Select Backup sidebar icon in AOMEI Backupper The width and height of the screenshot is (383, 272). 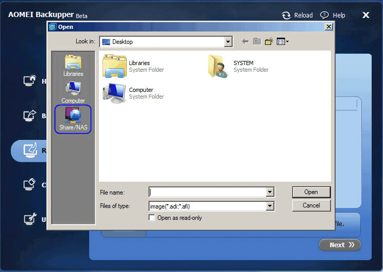click(x=30, y=116)
